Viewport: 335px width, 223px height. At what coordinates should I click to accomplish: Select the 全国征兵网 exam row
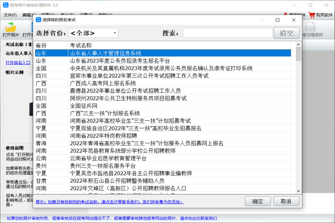[124, 105]
